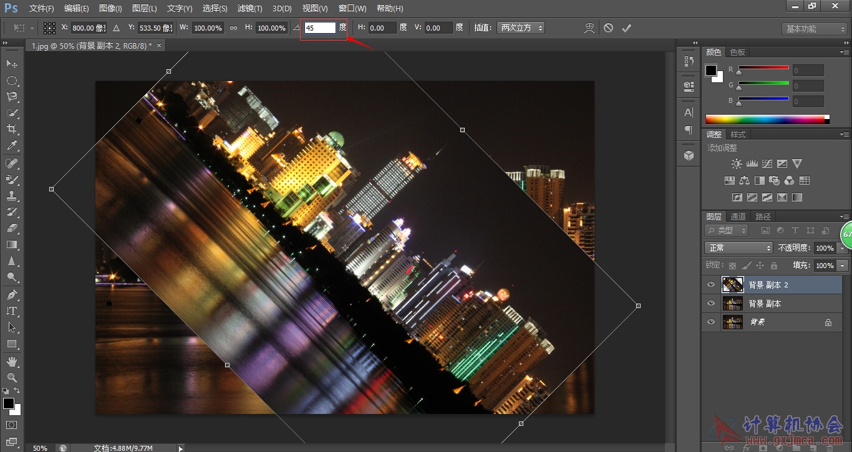Select the Gradient tool
This screenshot has height=452, width=852.
[x=12, y=244]
